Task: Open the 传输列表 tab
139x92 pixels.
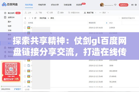Action: (42, 5)
